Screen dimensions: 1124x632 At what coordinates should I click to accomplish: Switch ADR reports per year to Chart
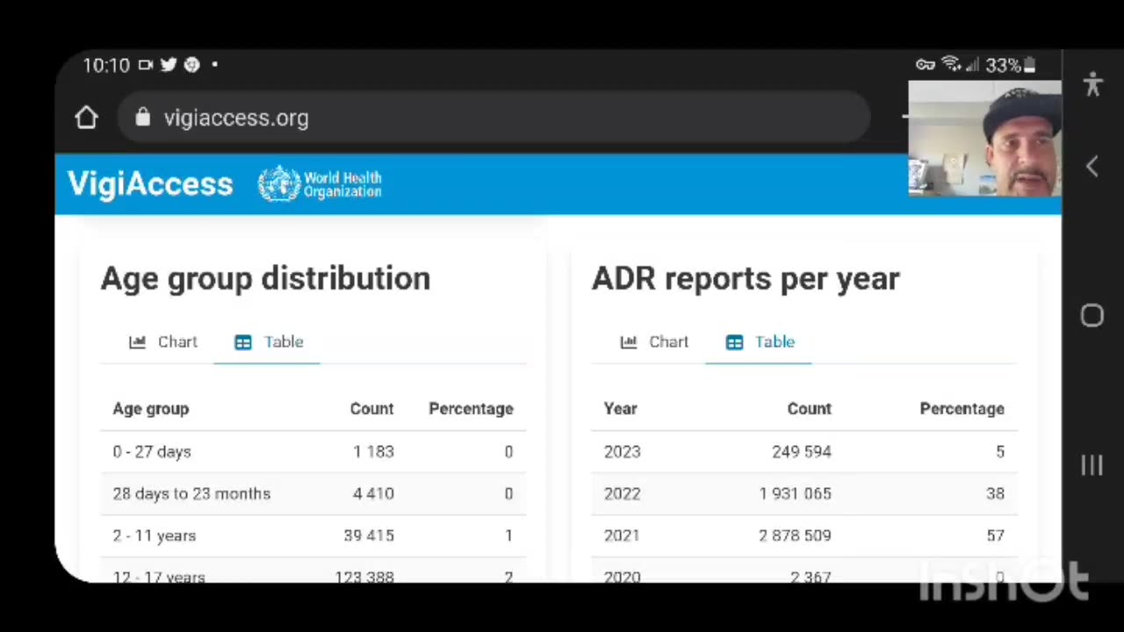tap(654, 341)
